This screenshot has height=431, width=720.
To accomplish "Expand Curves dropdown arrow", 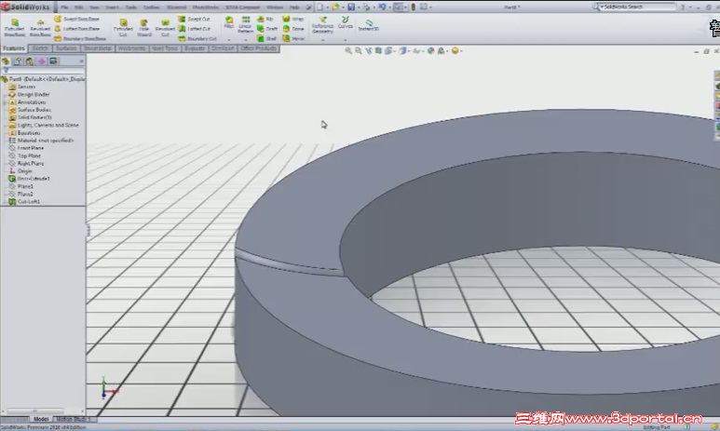I will tap(345, 40).
